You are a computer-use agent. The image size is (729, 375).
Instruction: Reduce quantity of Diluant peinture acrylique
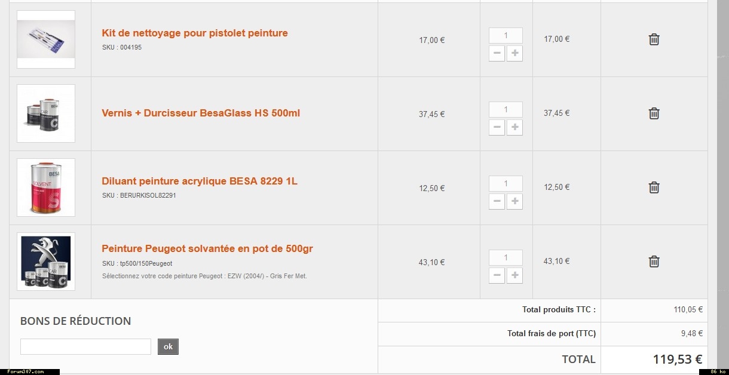pyautogui.click(x=497, y=201)
